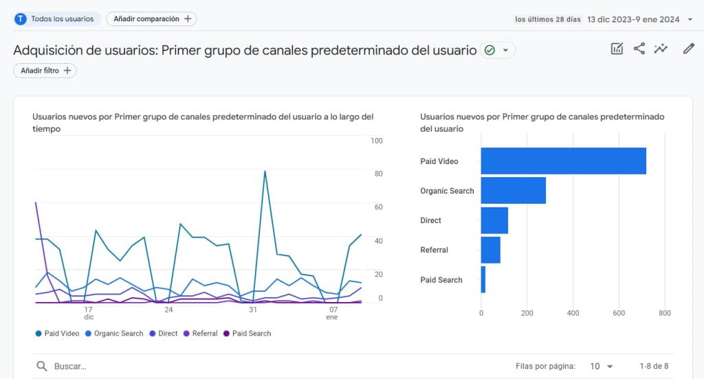Viewport: 704px width, 379px height.
Task: Open the Filas por página dropdown
Action: coord(601,367)
